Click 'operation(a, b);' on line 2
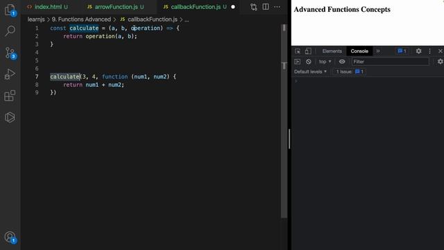 [x=111, y=36]
